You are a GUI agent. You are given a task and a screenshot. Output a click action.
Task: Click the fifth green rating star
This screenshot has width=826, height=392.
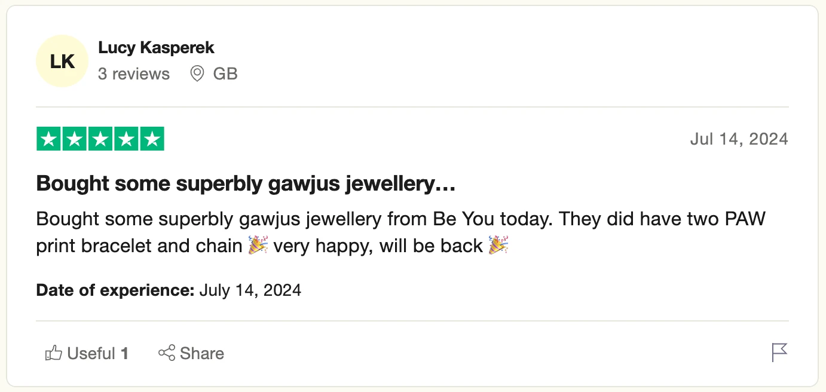point(152,139)
